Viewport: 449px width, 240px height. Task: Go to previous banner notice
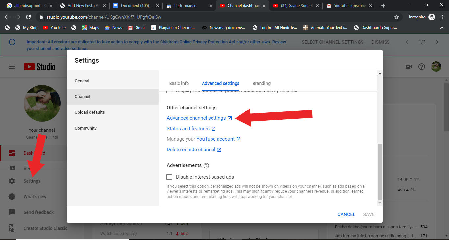[x=407, y=42]
